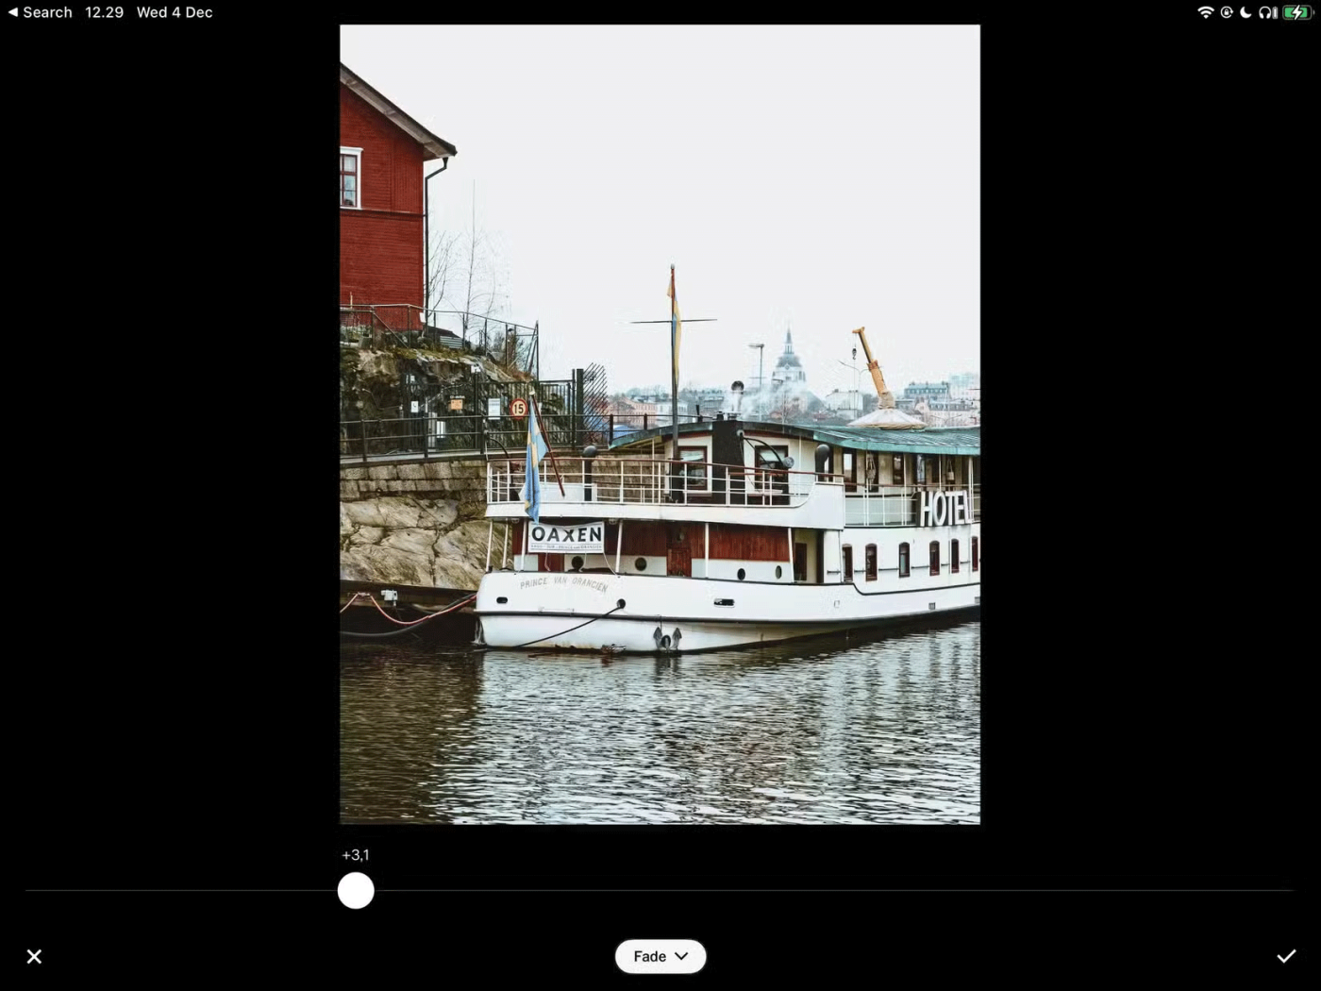Tap the yellow crane in the background
This screenshot has width=1321, height=991.
(872, 366)
